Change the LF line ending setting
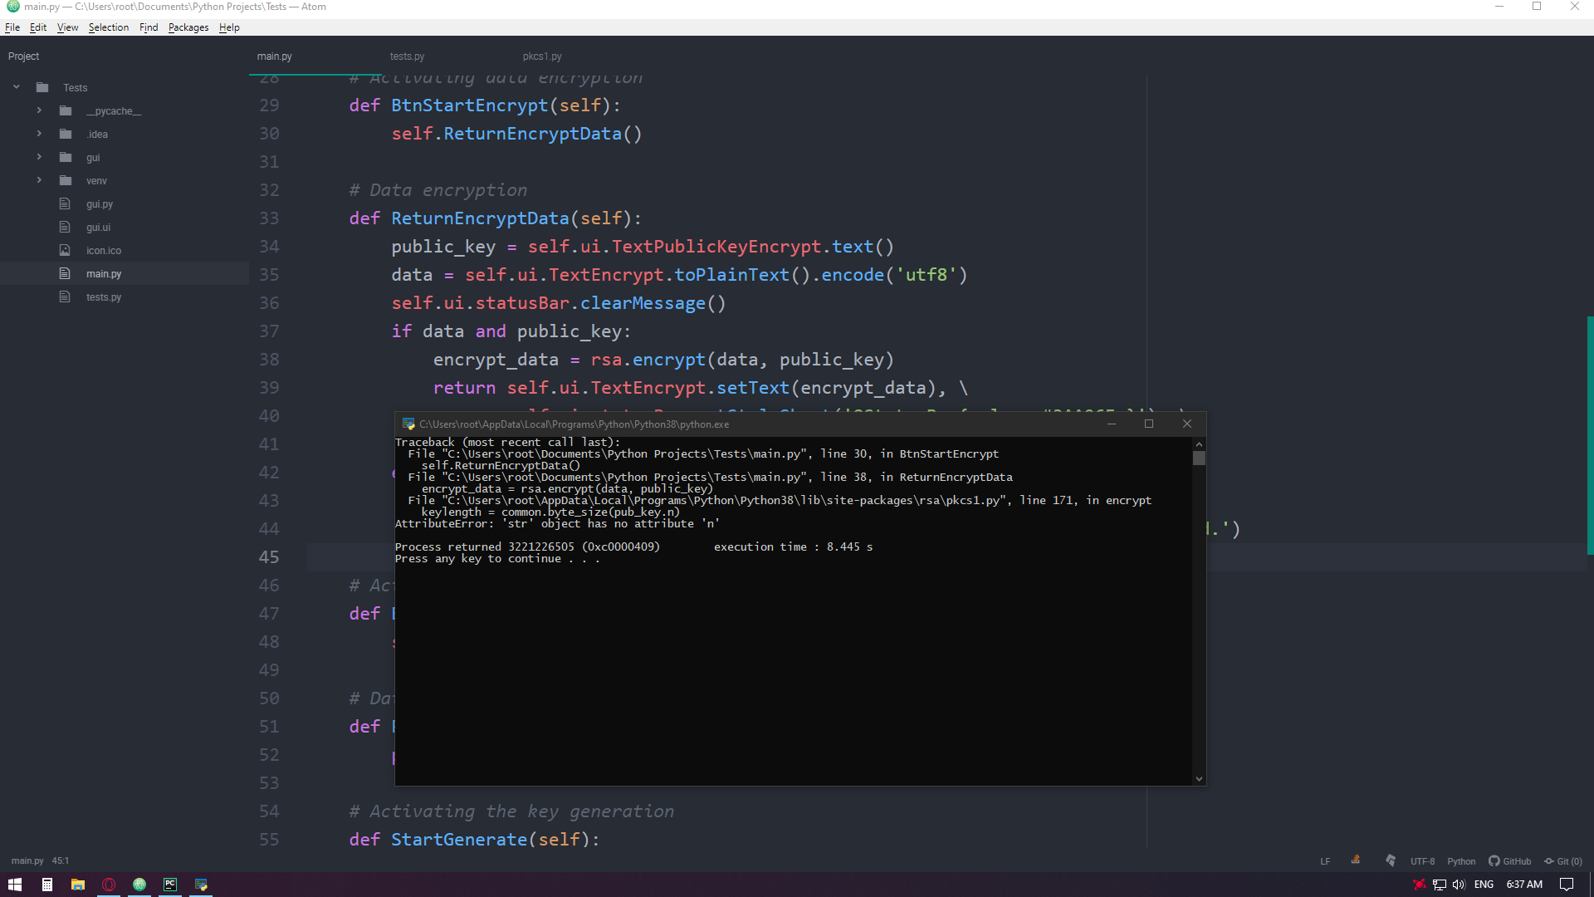 (1325, 861)
